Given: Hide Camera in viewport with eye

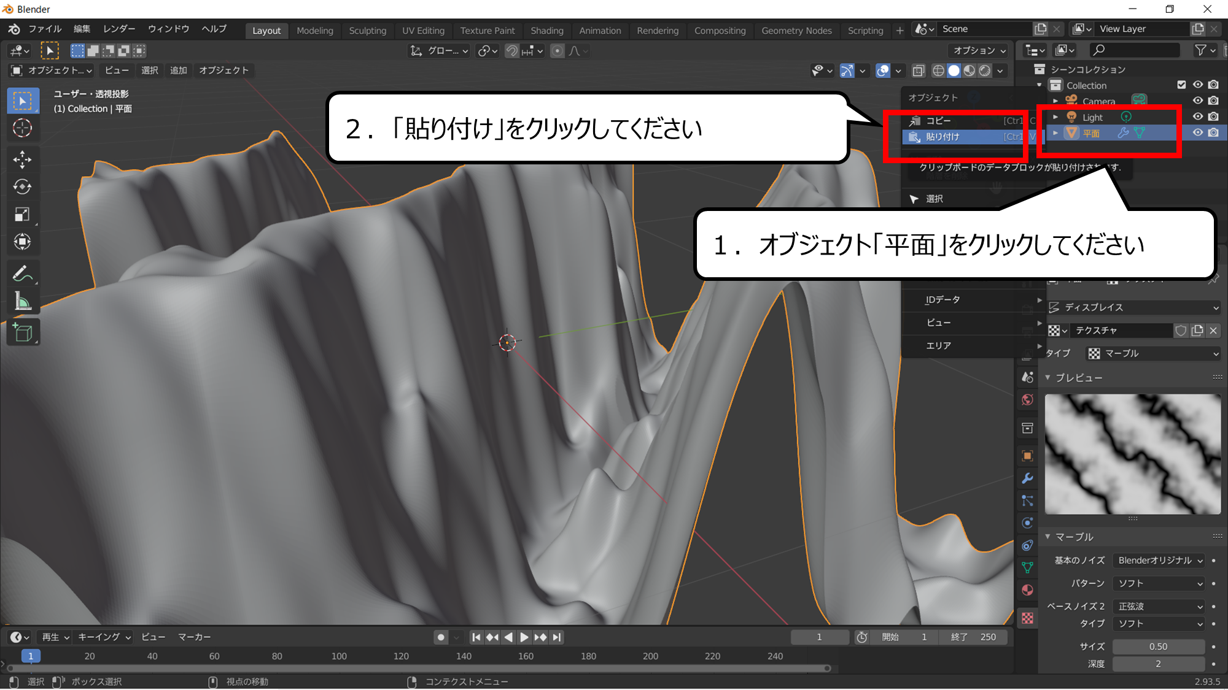Looking at the screenshot, I should 1198,101.
